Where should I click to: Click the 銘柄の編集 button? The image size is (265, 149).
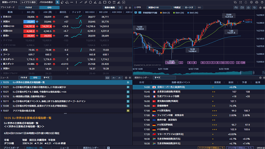110,7
